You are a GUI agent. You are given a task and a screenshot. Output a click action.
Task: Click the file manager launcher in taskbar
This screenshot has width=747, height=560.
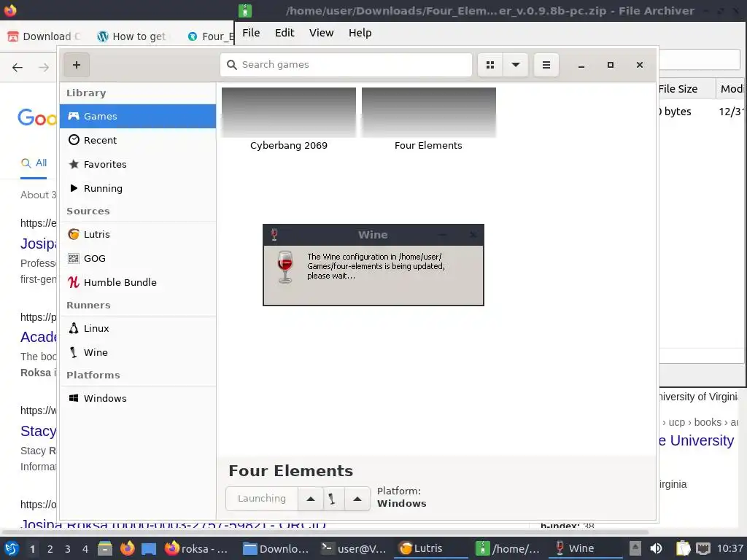click(105, 549)
